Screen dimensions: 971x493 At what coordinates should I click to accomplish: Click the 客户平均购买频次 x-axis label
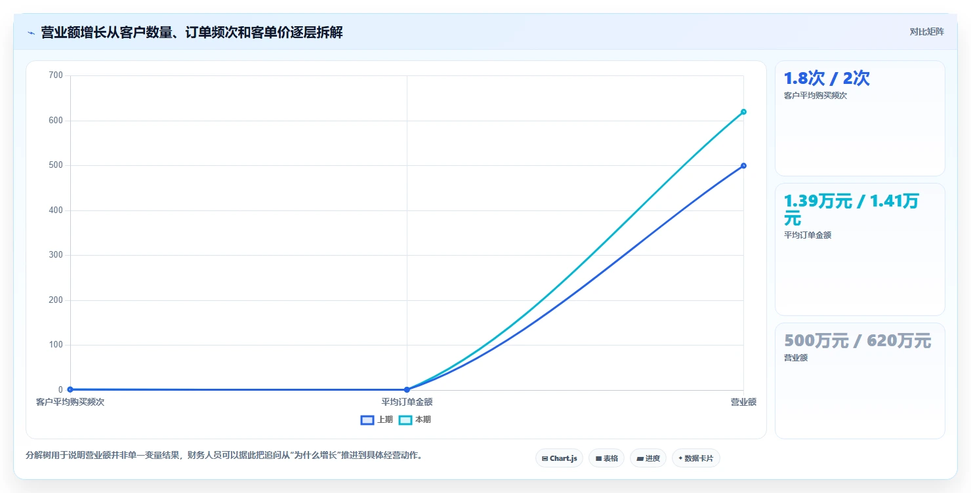[70, 402]
